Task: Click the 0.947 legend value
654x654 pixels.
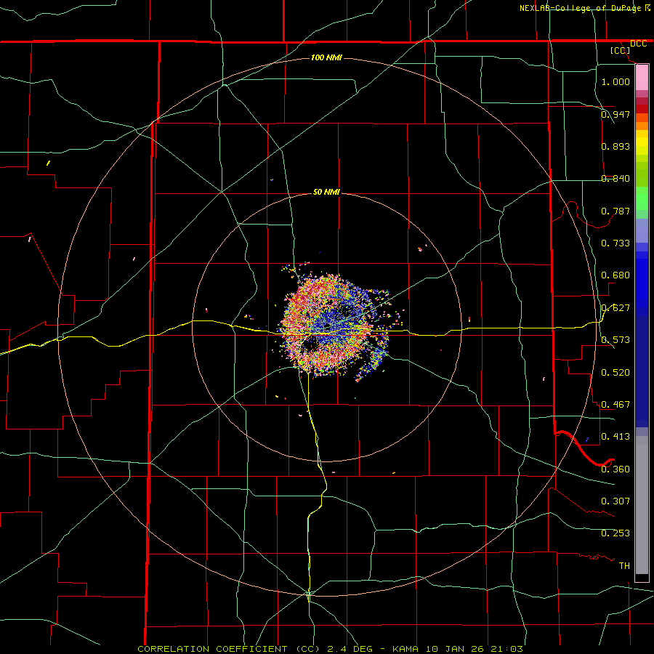Action: click(x=615, y=114)
